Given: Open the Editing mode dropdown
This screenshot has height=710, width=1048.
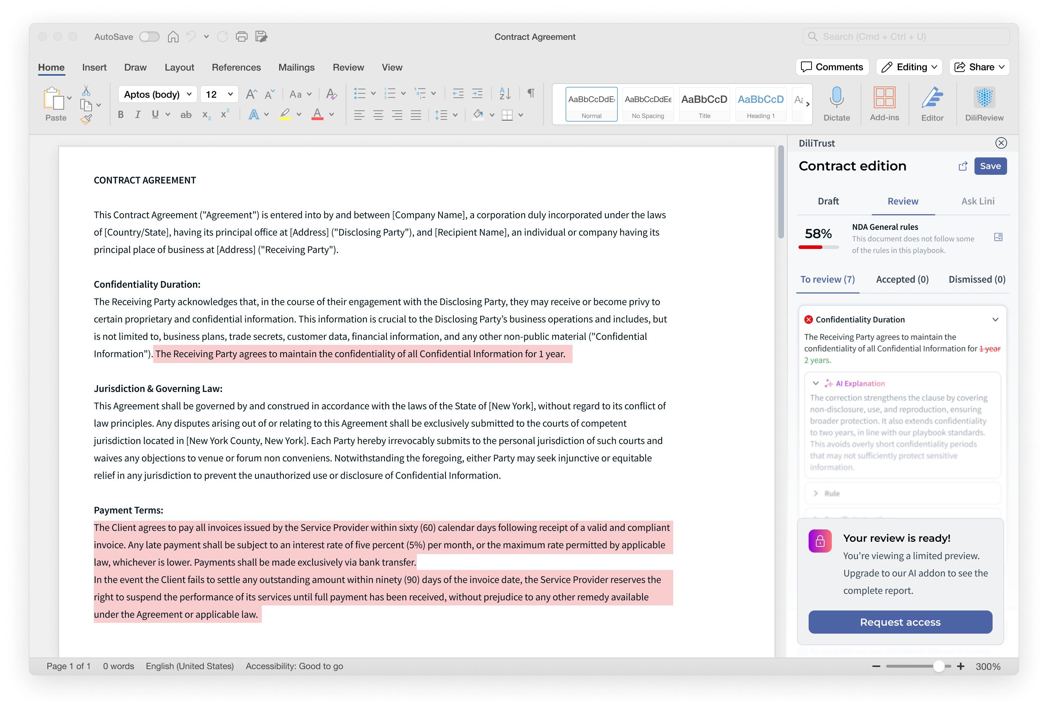Looking at the screenshot, I should click(909, 67).
